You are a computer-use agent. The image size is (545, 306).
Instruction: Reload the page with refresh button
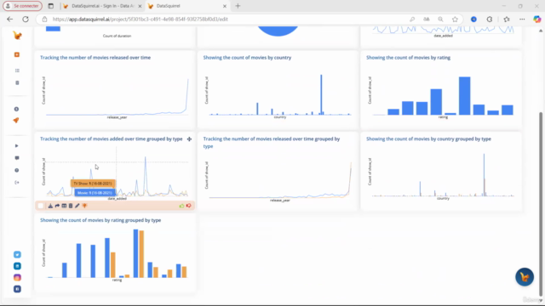[x=26, y=20]
